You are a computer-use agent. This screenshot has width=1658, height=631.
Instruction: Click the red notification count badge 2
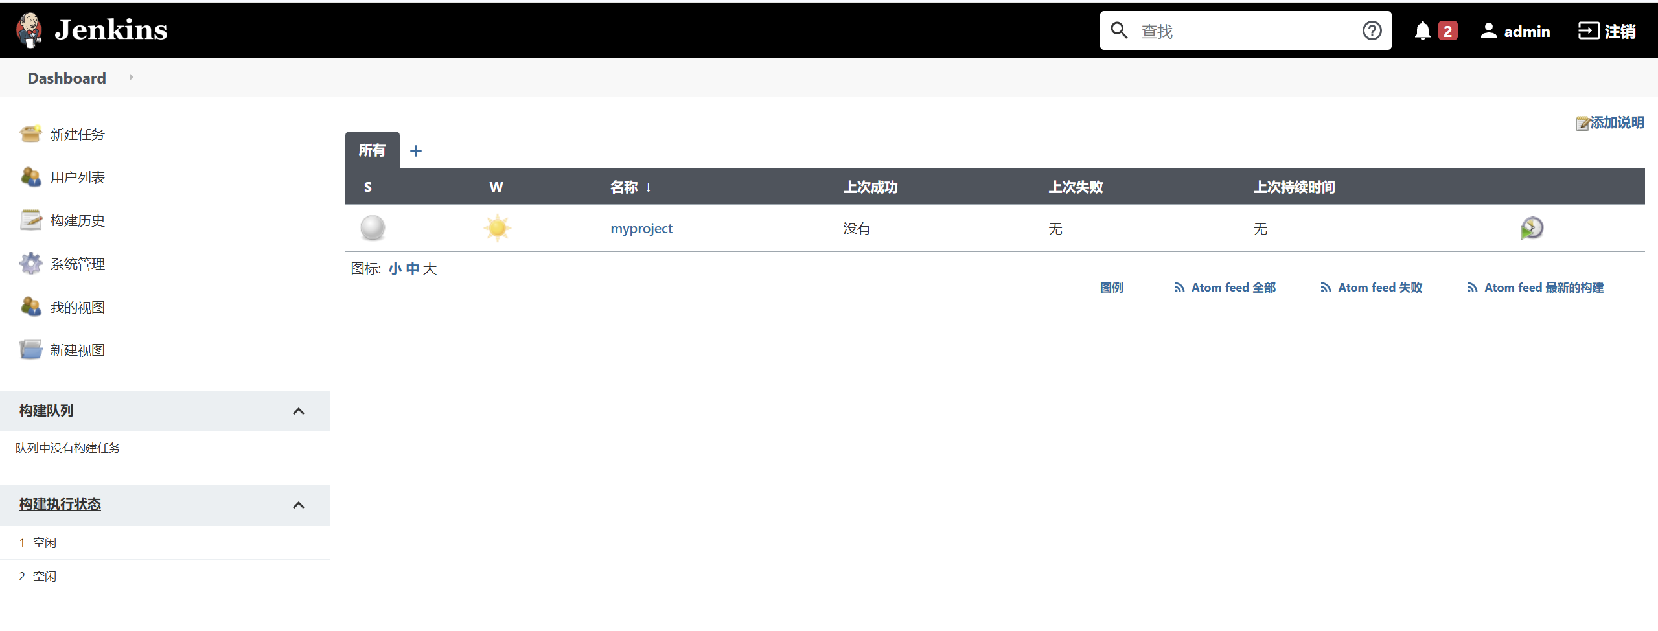click(x=1447, y=30)
